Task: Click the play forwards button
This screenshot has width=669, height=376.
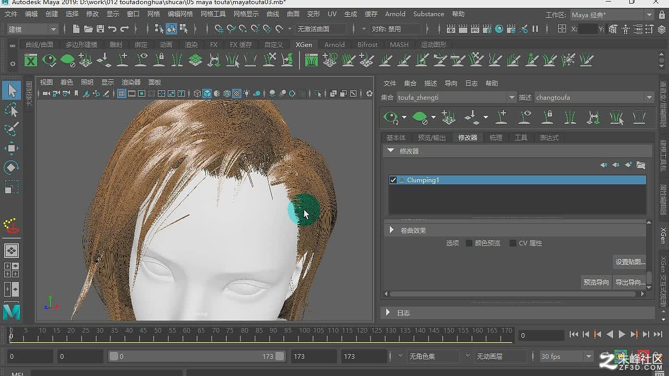Action: (x=622, y=334)
